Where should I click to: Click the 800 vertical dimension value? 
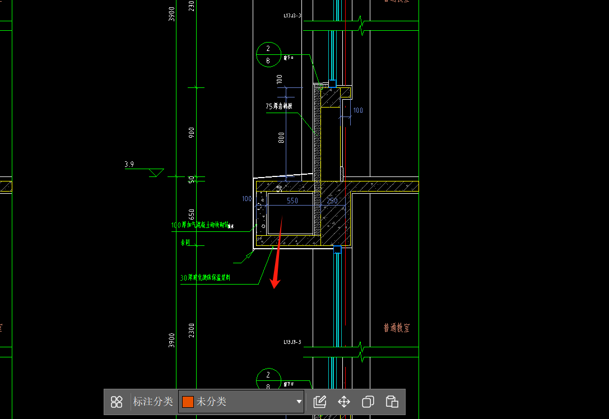[281, 137]
